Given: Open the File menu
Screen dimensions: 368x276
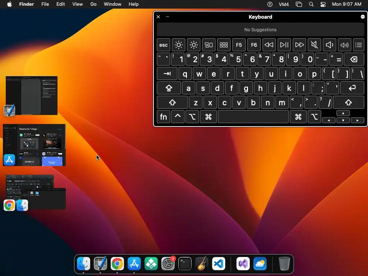Looking at the screenshot, I should [45, 4].
